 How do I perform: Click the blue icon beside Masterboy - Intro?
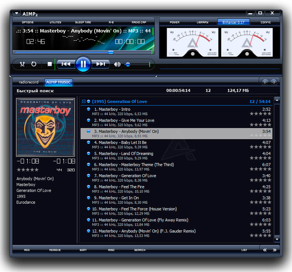(x=89, y=109)
